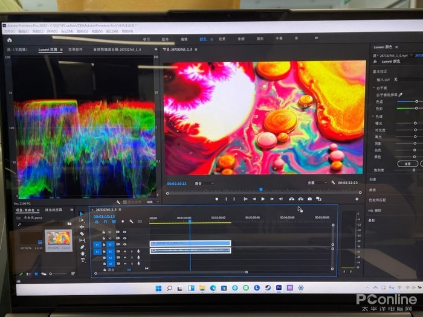This screenshot has width=423, height=317.
Task: Open Program Monitor wrench settings
Action: pos(333,182)
